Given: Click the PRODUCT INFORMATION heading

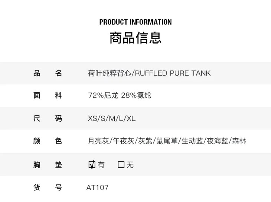Looking at the screenshot, I should tap(135, 22).
